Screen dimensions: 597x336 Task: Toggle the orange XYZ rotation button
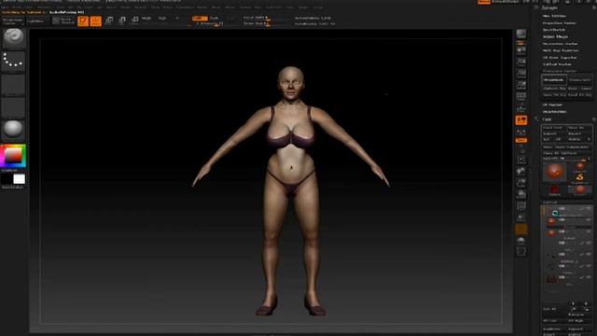[521, 141]
